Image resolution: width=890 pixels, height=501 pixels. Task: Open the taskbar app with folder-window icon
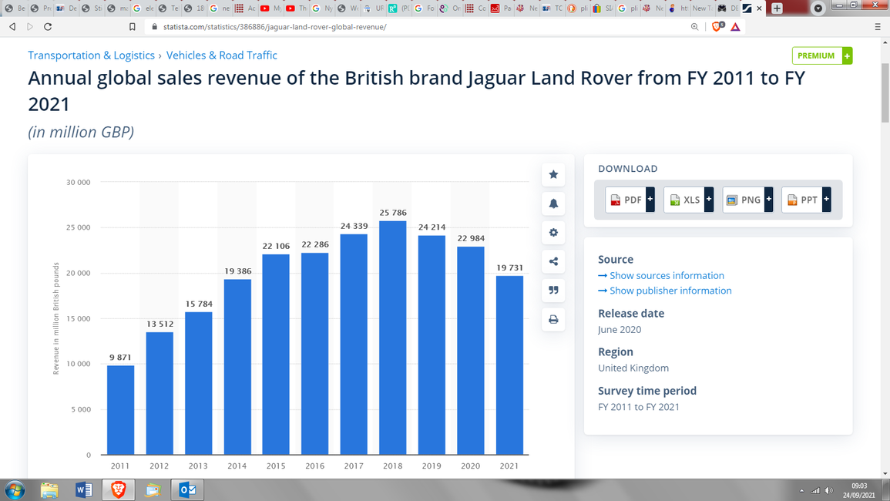tap(153, 489)
